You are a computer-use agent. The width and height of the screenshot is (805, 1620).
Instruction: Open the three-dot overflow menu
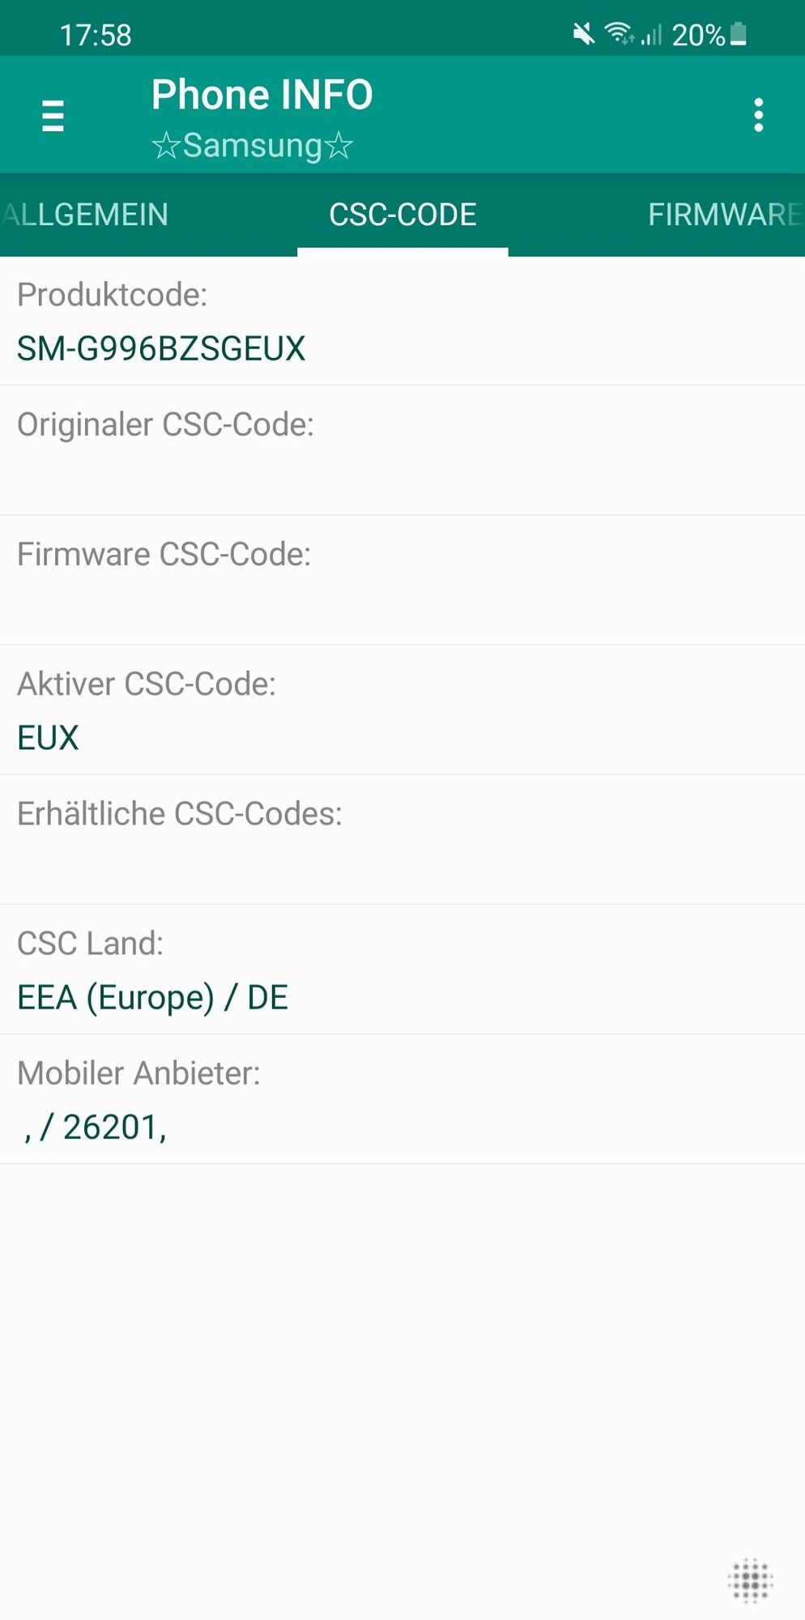pyautogui.click(x=758, y=116)
